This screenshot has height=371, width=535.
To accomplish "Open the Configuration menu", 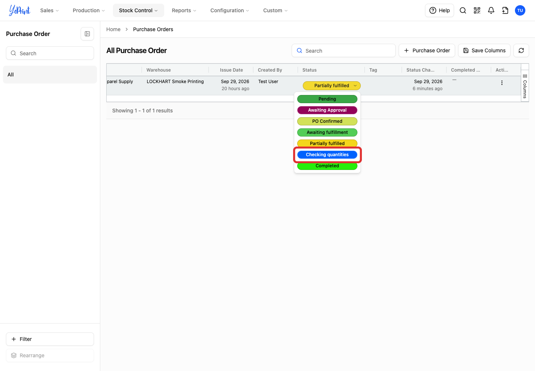I will (x=230, y=10).
